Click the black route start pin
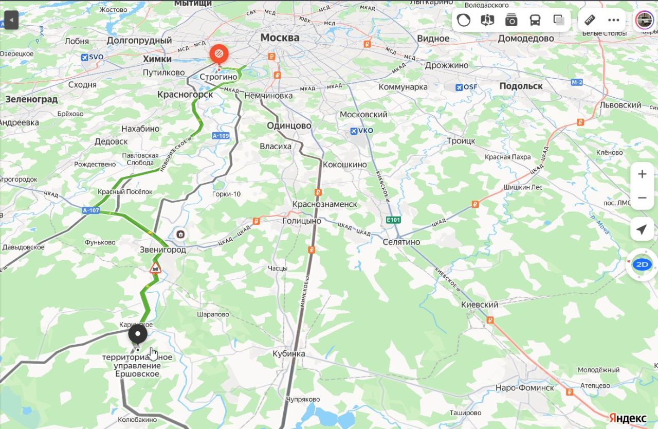This screenshot has width=658, height=429. pyautogui.click(x=137, y=336)
